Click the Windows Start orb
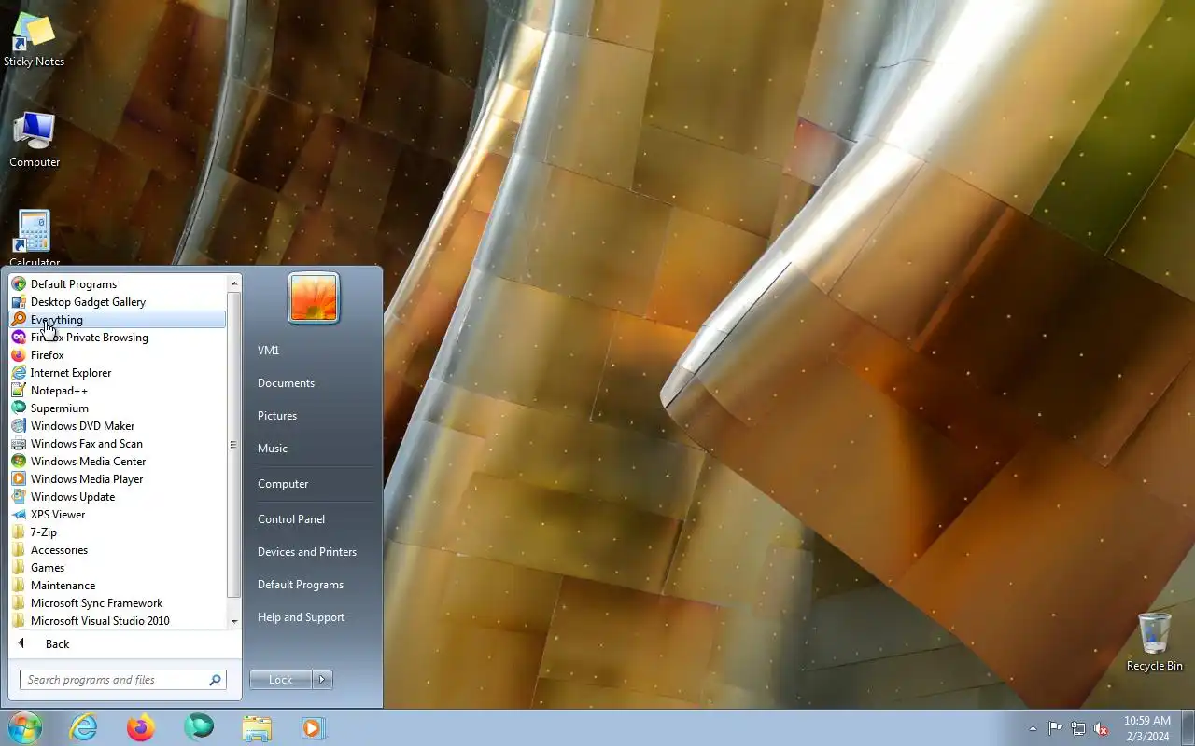The image size is (1195, 746). click(24, 727)
